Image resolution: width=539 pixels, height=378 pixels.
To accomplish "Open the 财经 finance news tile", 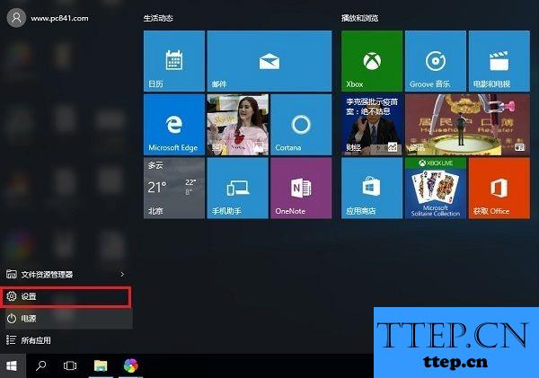I will coord(372,125).
